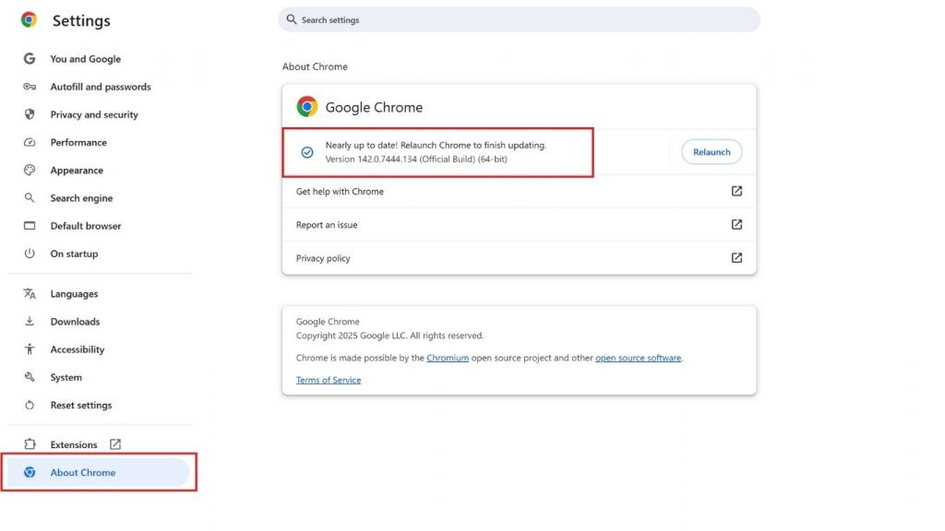Image resolution: width=945 pixels, height=531 pixels.
Task: Open Reset settings from the sidebar
Action: 82,405
